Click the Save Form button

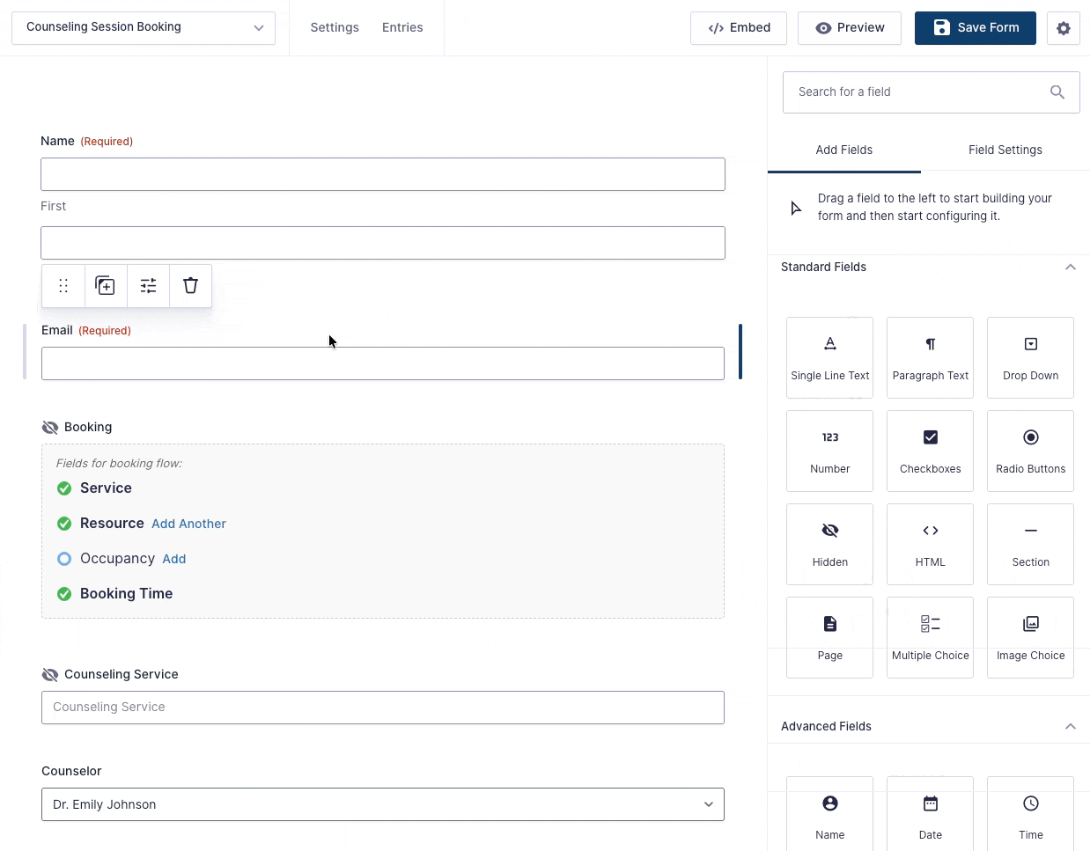click(x=975, y=28)
